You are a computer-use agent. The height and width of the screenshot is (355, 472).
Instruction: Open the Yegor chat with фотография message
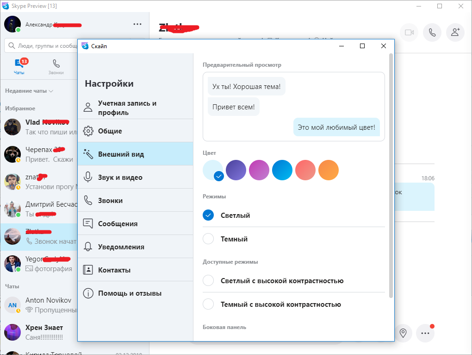[x=39, y=264]
